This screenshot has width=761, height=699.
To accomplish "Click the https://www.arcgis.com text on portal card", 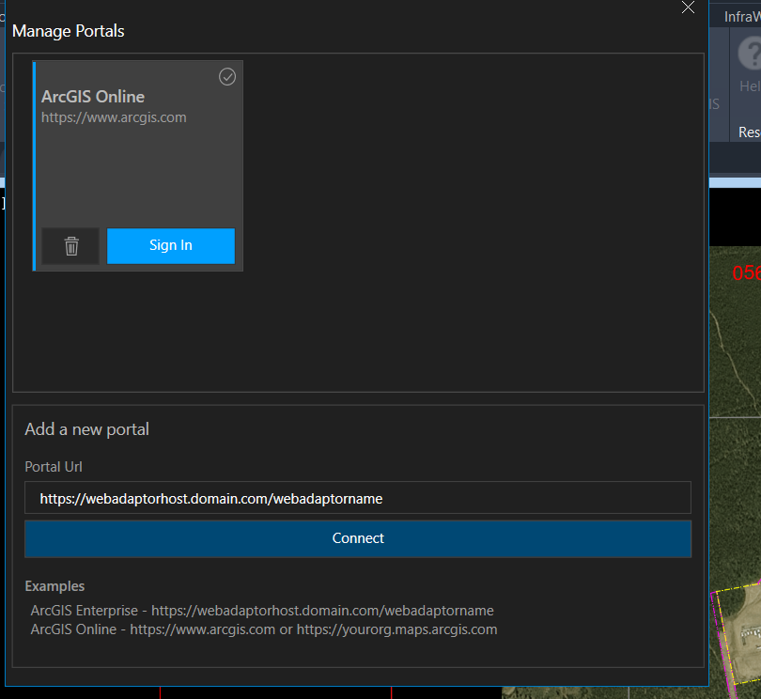I will point(113,116).
